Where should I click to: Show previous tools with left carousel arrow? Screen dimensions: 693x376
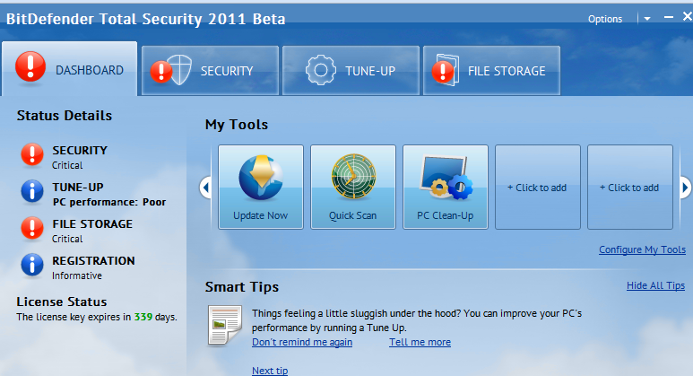205,188
